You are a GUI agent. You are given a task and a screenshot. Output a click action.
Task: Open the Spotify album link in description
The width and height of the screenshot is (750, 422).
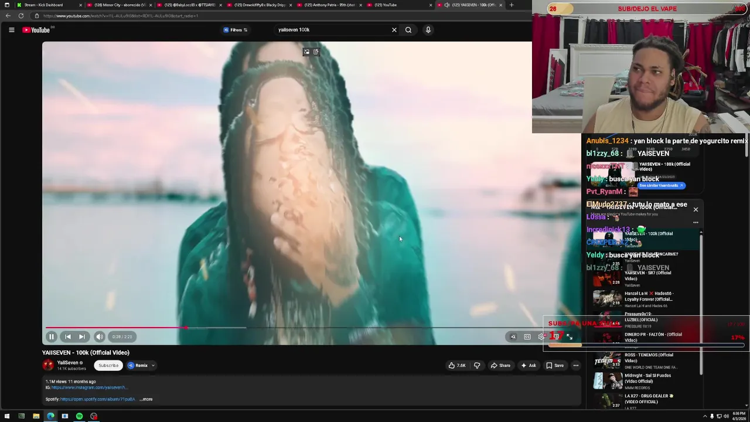click(97, 399)
